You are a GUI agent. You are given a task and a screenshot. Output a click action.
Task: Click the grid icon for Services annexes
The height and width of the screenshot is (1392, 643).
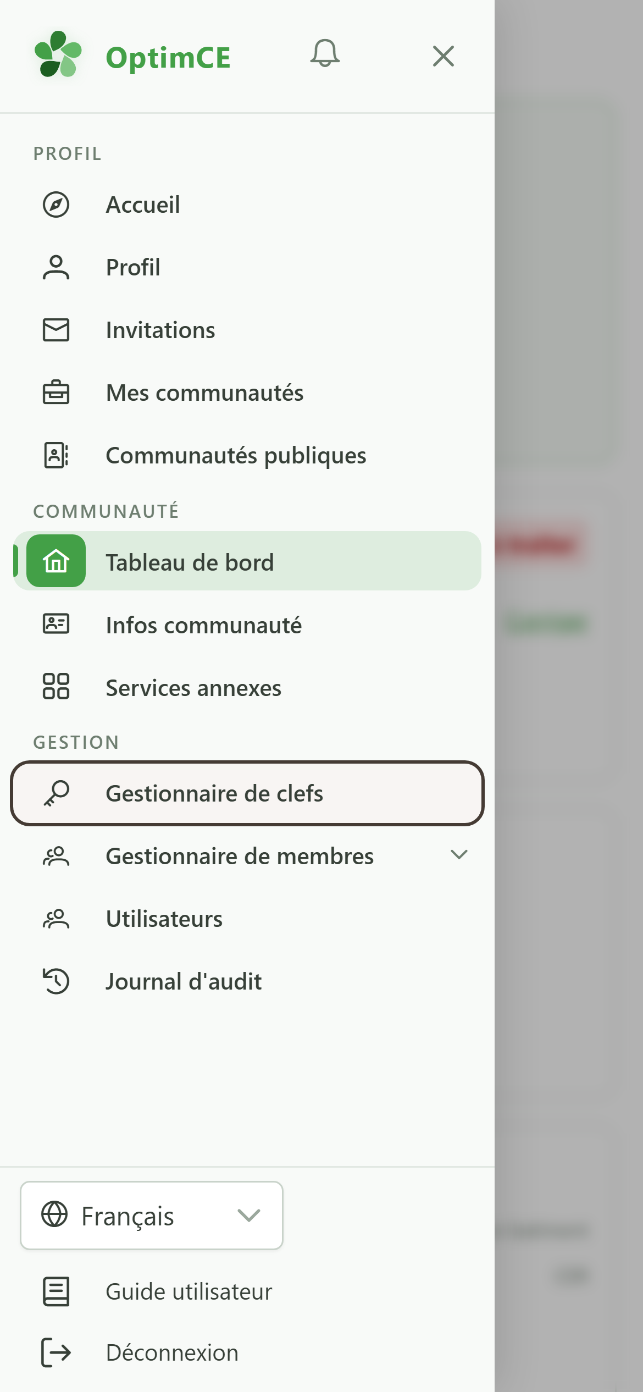click(56, 686)
